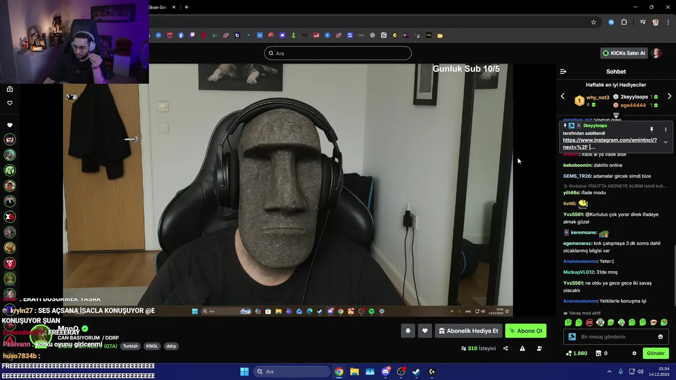This screenshot has height=380, width=676.
Task: Collapse the top gifters leaderboard handle
Action: point(616,115)
